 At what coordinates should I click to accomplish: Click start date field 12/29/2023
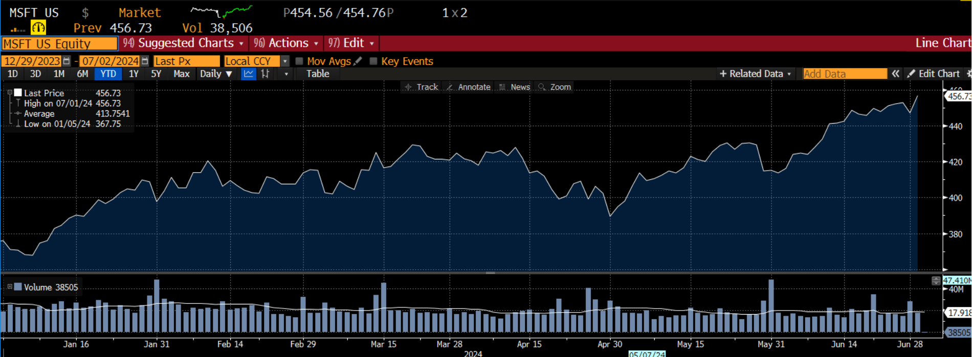tap(32, 61)
